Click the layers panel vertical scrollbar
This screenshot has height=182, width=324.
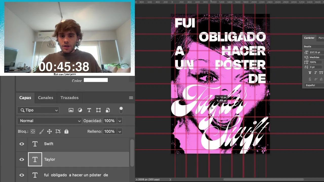tap(132, 153)
